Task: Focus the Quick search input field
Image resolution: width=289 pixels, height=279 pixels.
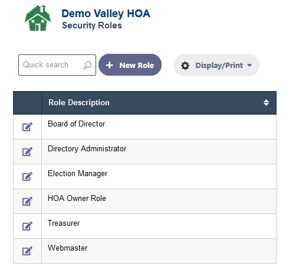Action: [57, 65]
